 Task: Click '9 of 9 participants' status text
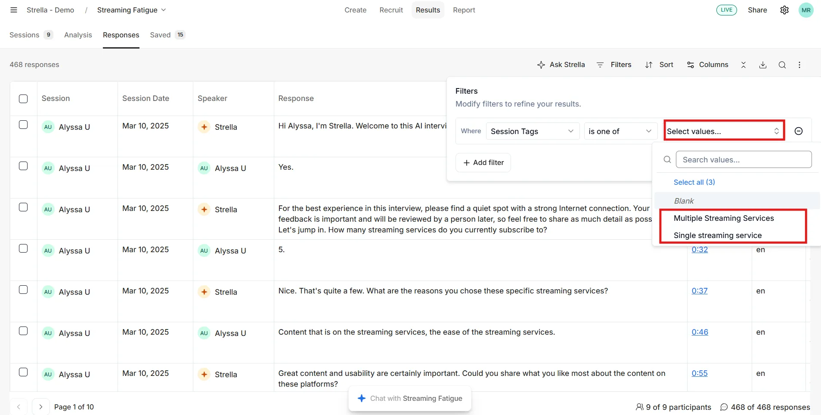tap(673, 407)
